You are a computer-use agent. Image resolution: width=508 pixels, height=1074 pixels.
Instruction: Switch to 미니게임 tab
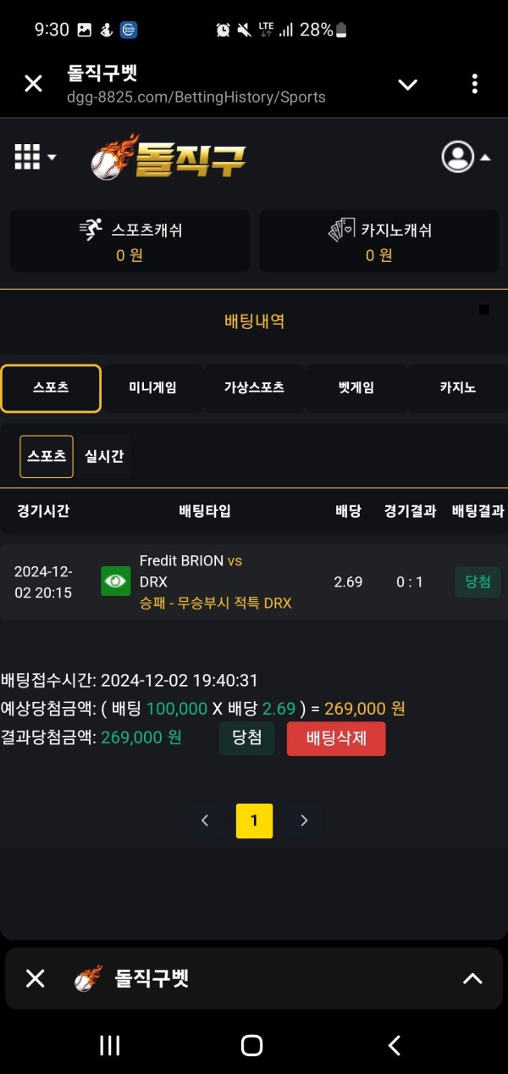coord(152,388)
